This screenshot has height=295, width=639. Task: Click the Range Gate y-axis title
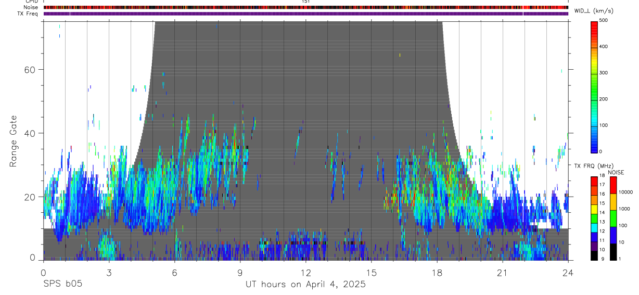pyautogui.click(x=14, y=142)
